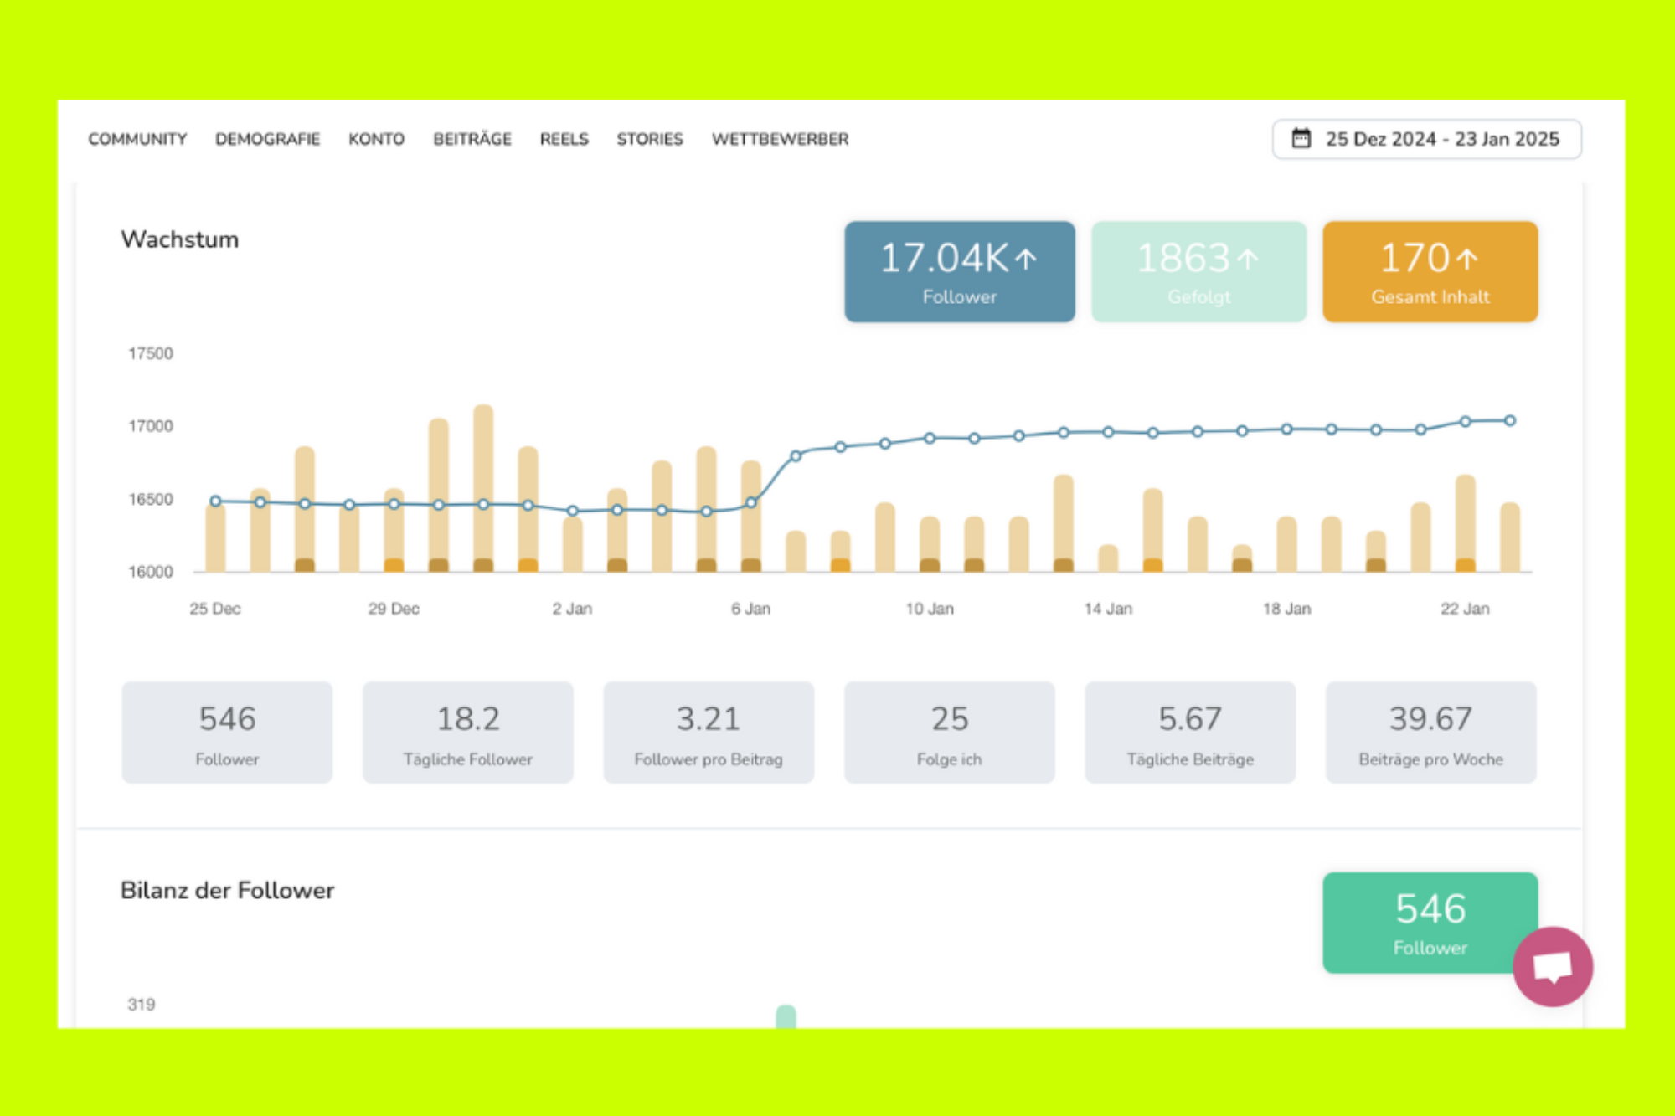Toggle the blue 17.04K Follower series

point(959,271)
